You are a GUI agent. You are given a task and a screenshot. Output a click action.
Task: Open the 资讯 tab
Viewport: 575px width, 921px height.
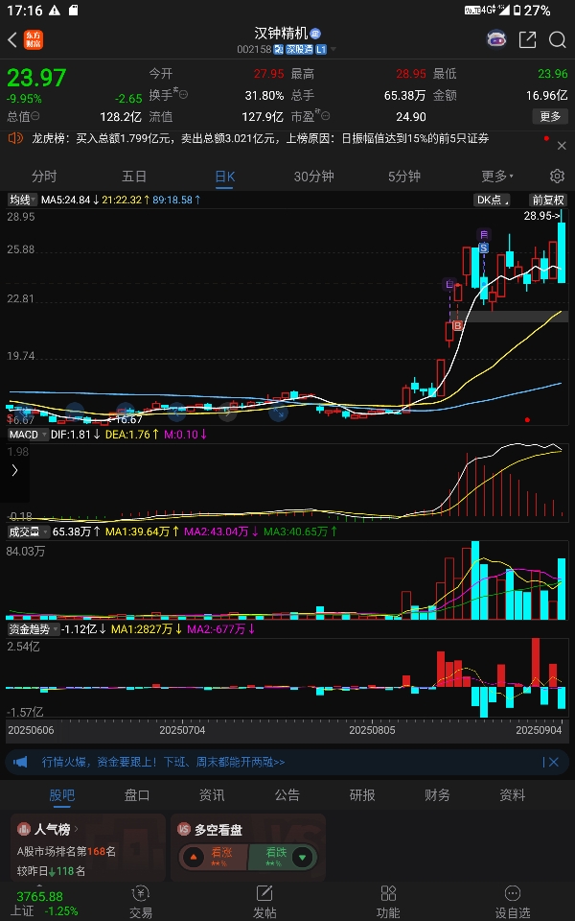(x=212, y=795)
